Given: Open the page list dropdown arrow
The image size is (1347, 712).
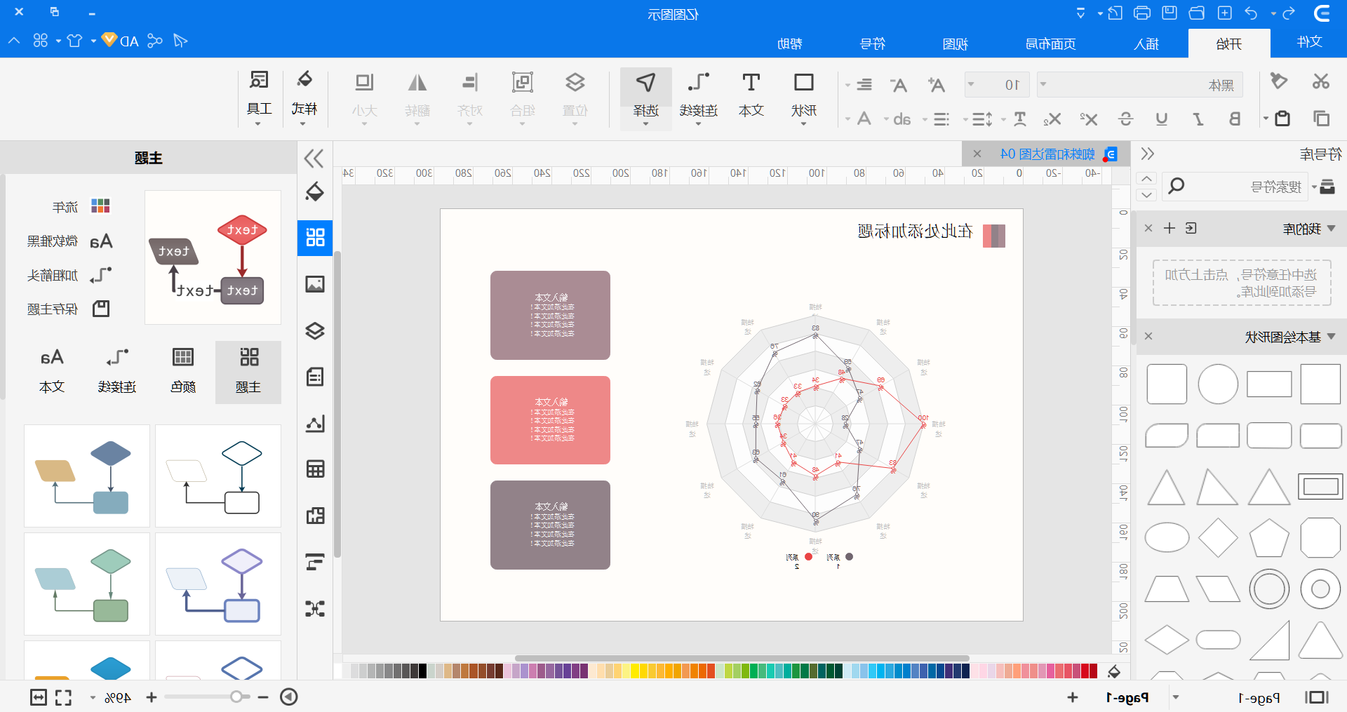Looking at the screenshot, I should tap(1177, 697).
